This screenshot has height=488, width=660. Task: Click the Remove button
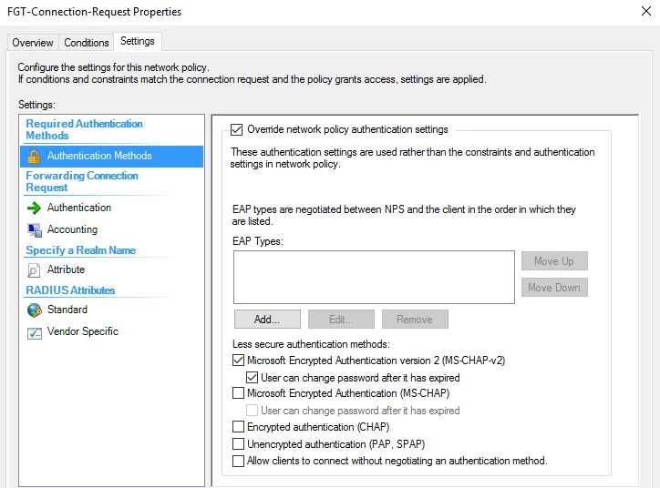point(415,320)
